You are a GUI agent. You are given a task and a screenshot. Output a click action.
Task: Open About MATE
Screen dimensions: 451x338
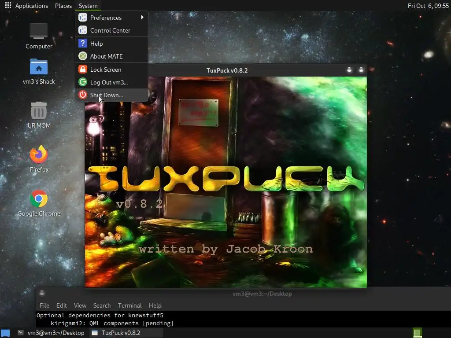pyautogui.click(x=111, y=56)
